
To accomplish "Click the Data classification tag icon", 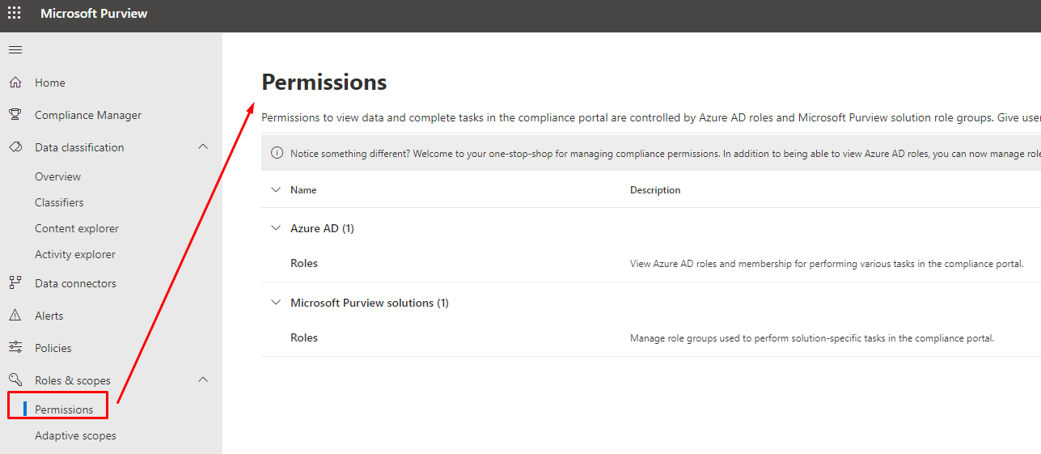I will click(x=15, y=147).
